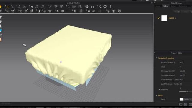Click the blue icon in the left sidebar
This screenshot has height=108, width=192.
1,30
